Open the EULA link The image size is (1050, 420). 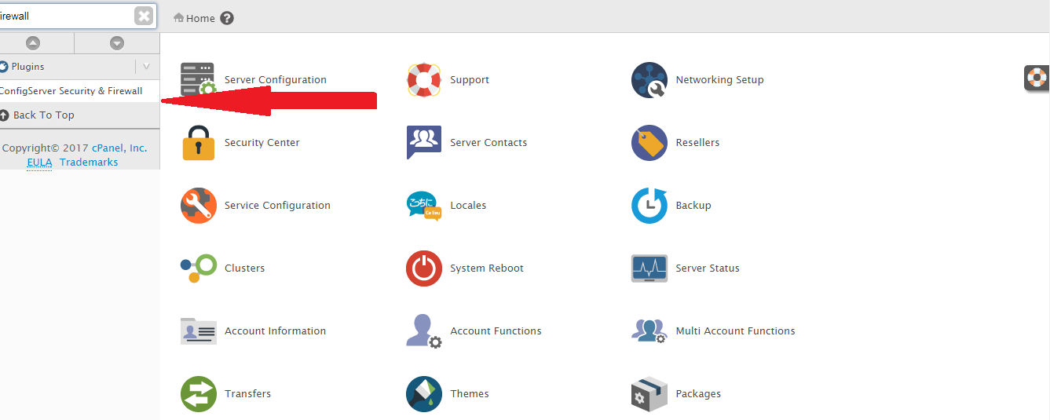click(x=39, y=163)
